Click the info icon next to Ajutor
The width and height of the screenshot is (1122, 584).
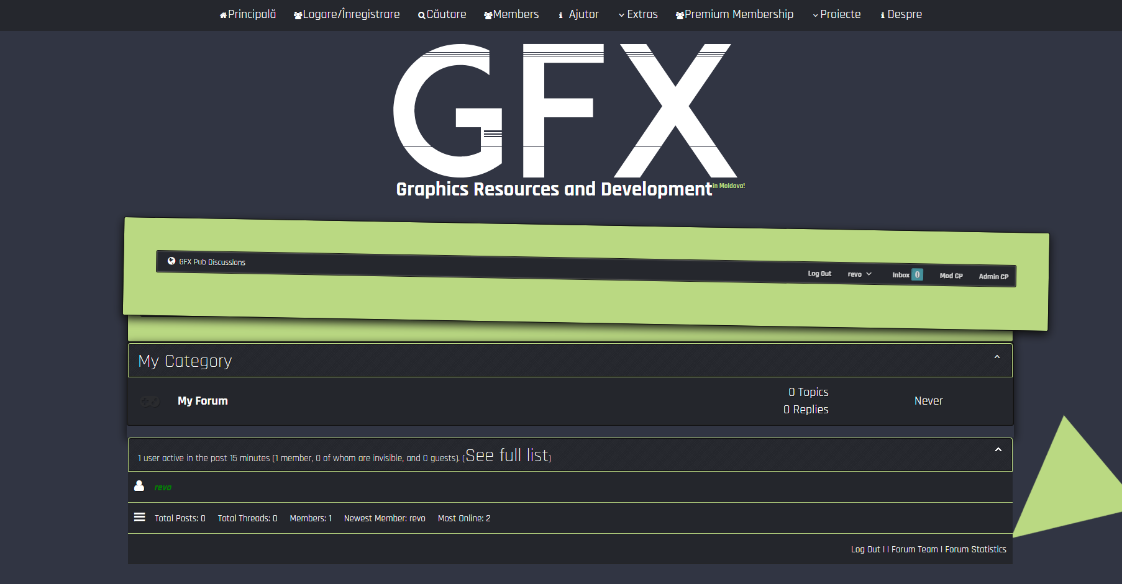(560, 16)
